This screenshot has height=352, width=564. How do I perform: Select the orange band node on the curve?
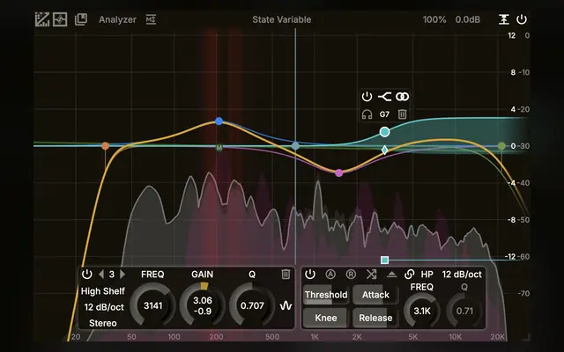click(105, 146)
